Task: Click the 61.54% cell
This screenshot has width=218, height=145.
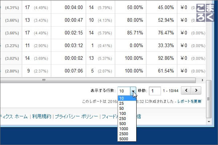Action: pos(166,71)
